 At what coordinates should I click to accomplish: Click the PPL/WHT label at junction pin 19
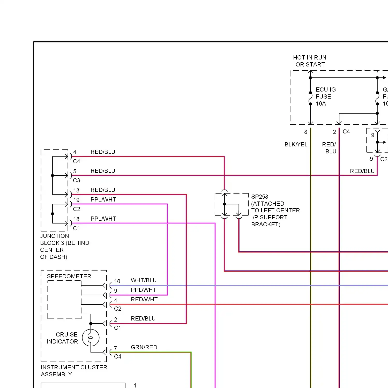click(x=103, y=199)
